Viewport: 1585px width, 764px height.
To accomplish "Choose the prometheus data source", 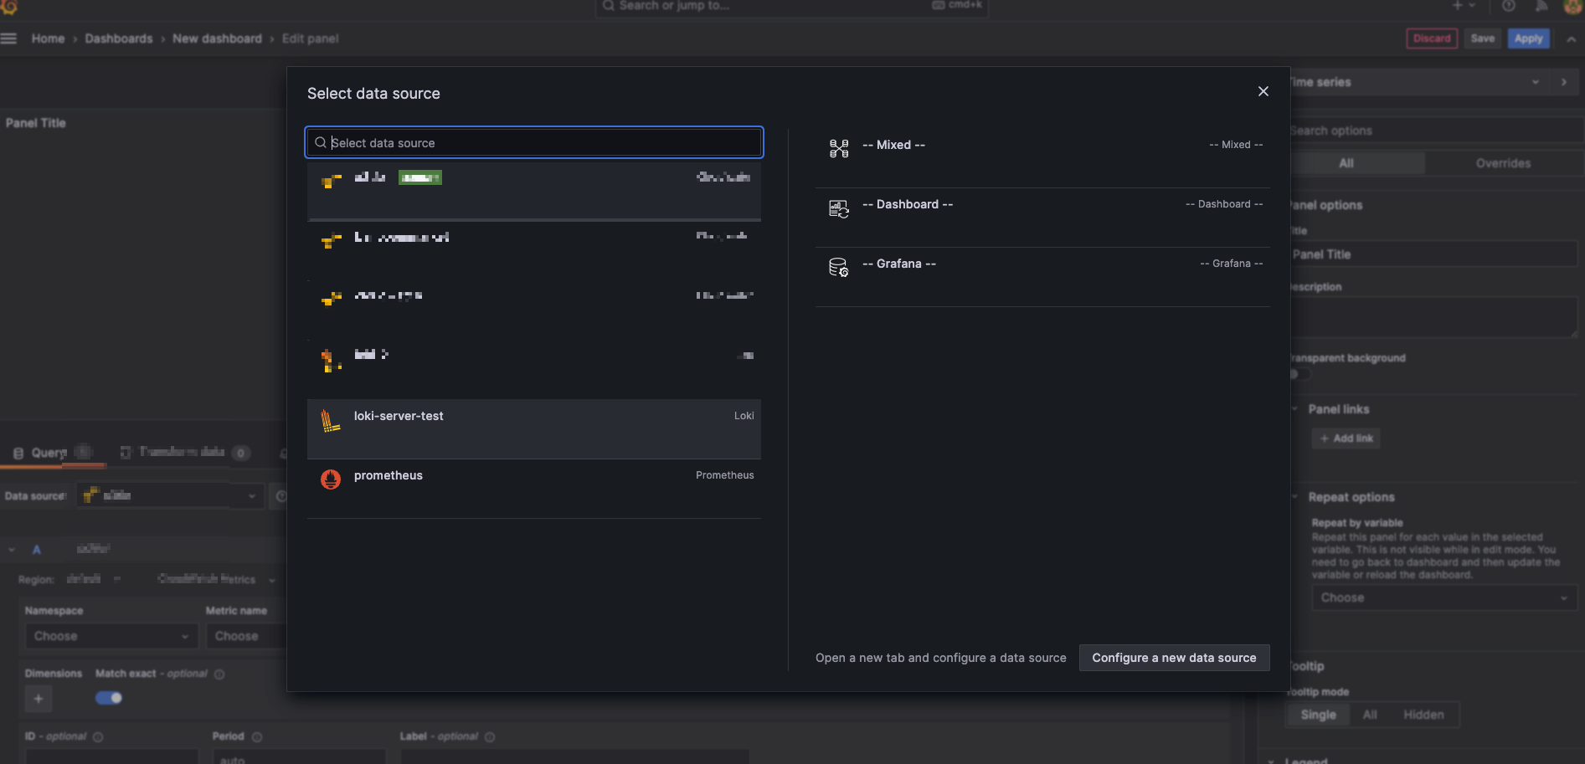I will 534,488.
